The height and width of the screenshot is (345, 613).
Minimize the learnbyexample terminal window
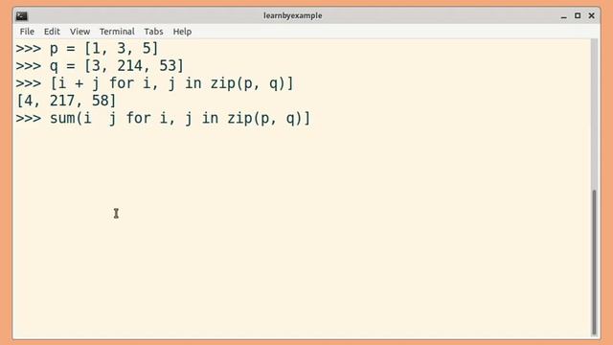[x=563, y=16]
